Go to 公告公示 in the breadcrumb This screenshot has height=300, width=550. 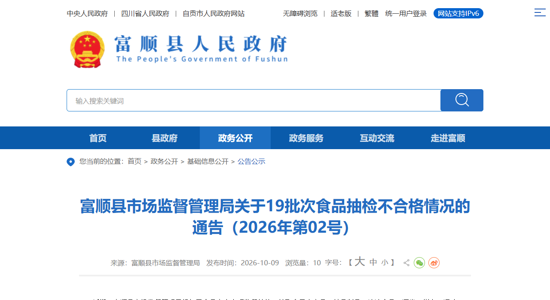pos(251,162)
